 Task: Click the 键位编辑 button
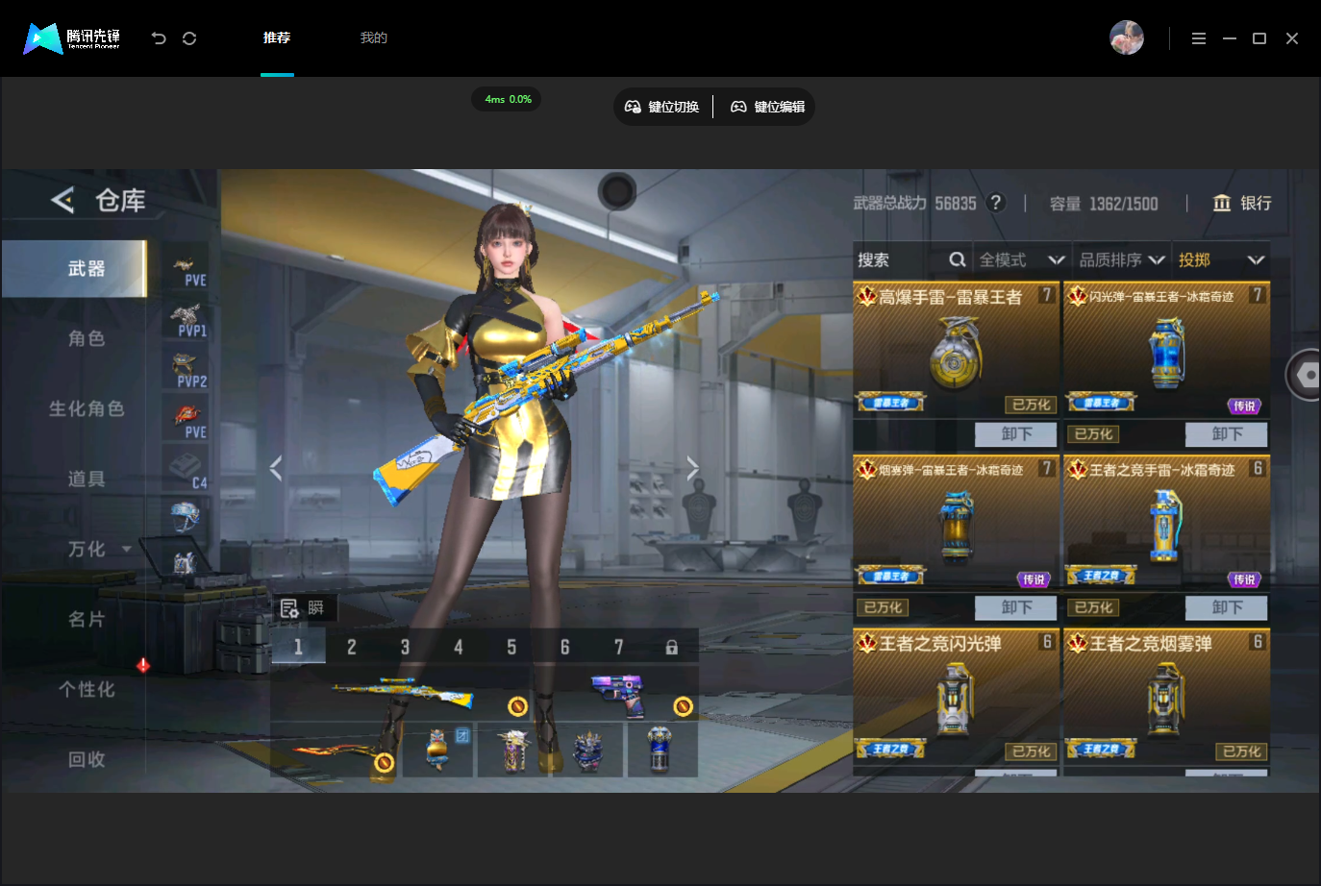767,107
